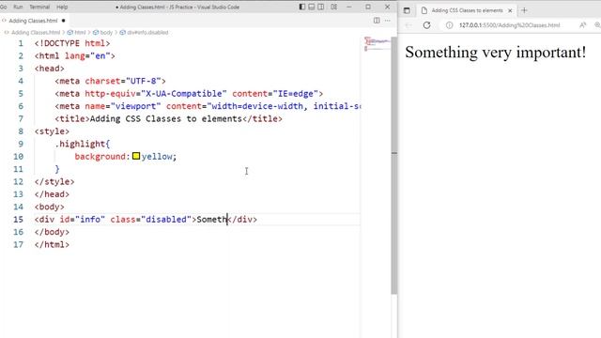Click the title tag line text
The image size is (601, 338).
click(168, 119)
